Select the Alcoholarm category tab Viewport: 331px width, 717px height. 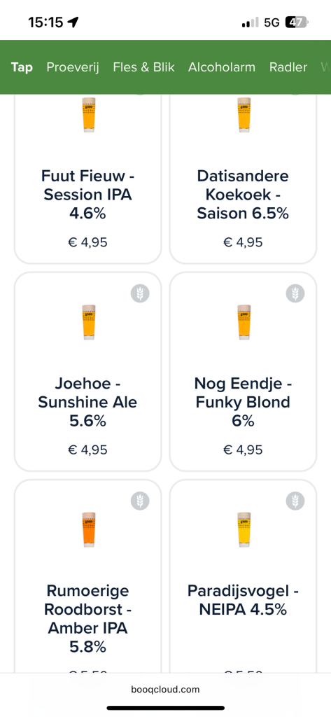(x=222, y=67)
